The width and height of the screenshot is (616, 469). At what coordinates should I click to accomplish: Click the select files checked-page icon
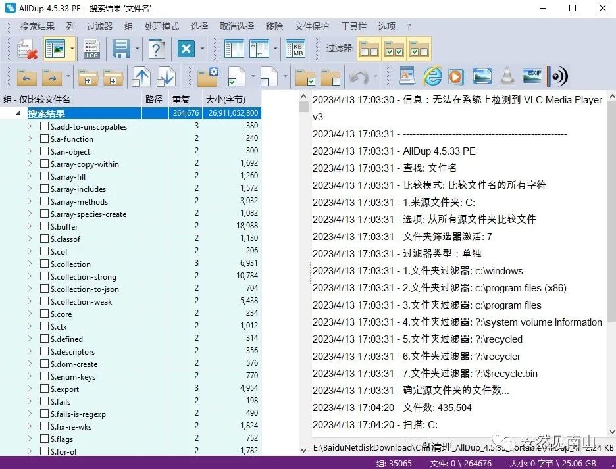[x=236, y=76]
